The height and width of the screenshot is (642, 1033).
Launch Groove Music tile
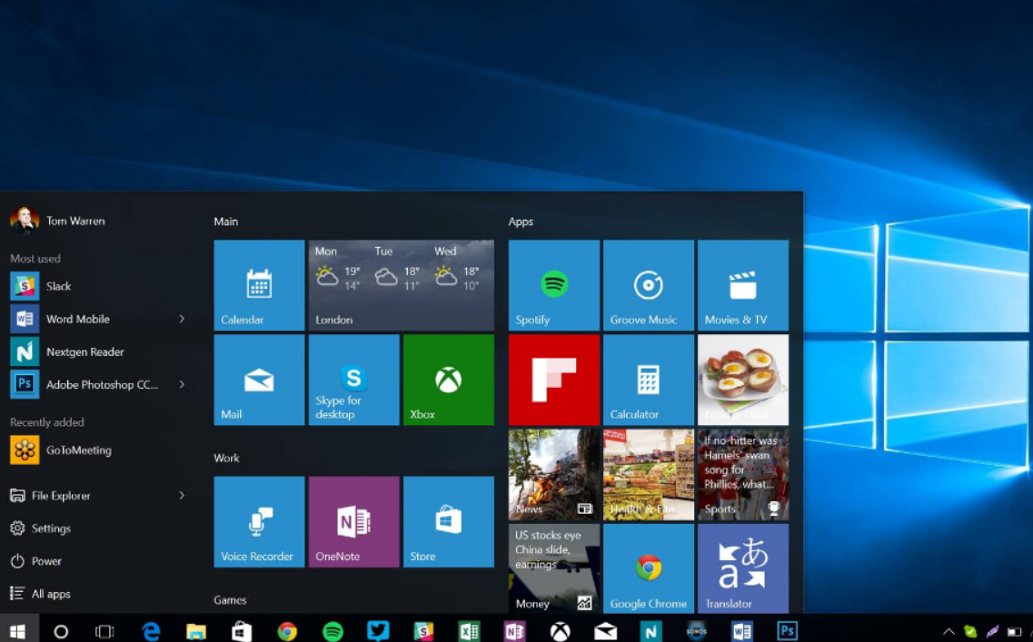coord(648,285)
